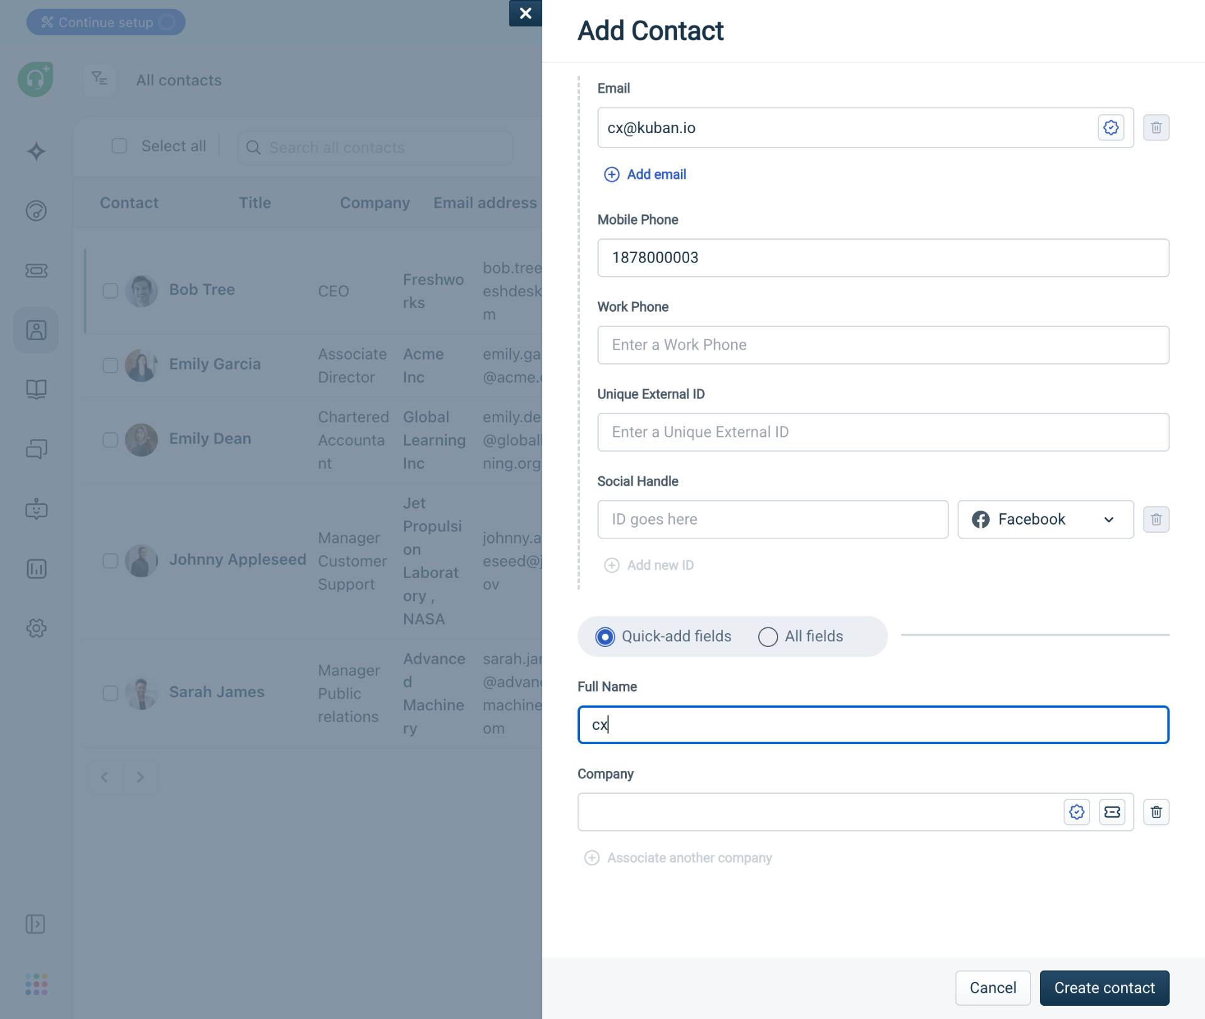Open the Freddy AI sparkle icon in sidebar
The width and height of the screenshot is (1205, 1019).
point(36,151)
